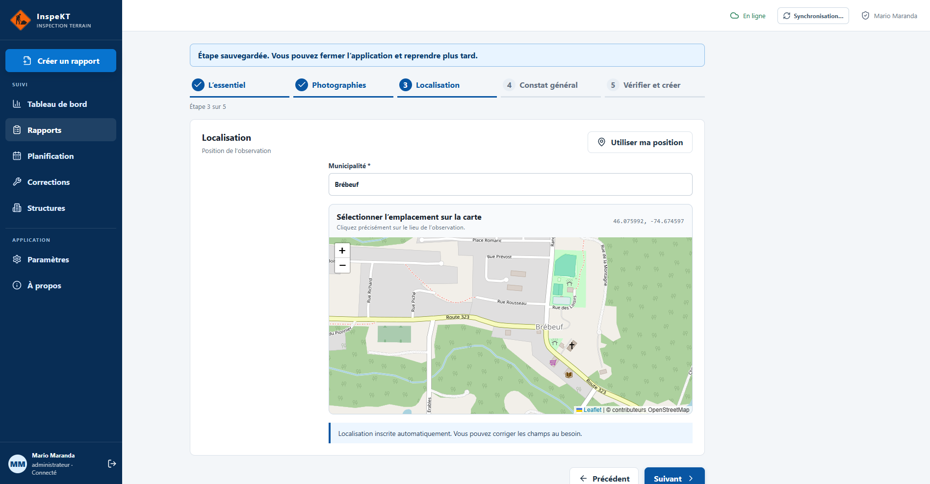Click the Place Romaric label on map
Viewport: 930px width, 484px height.
[487, 240]
